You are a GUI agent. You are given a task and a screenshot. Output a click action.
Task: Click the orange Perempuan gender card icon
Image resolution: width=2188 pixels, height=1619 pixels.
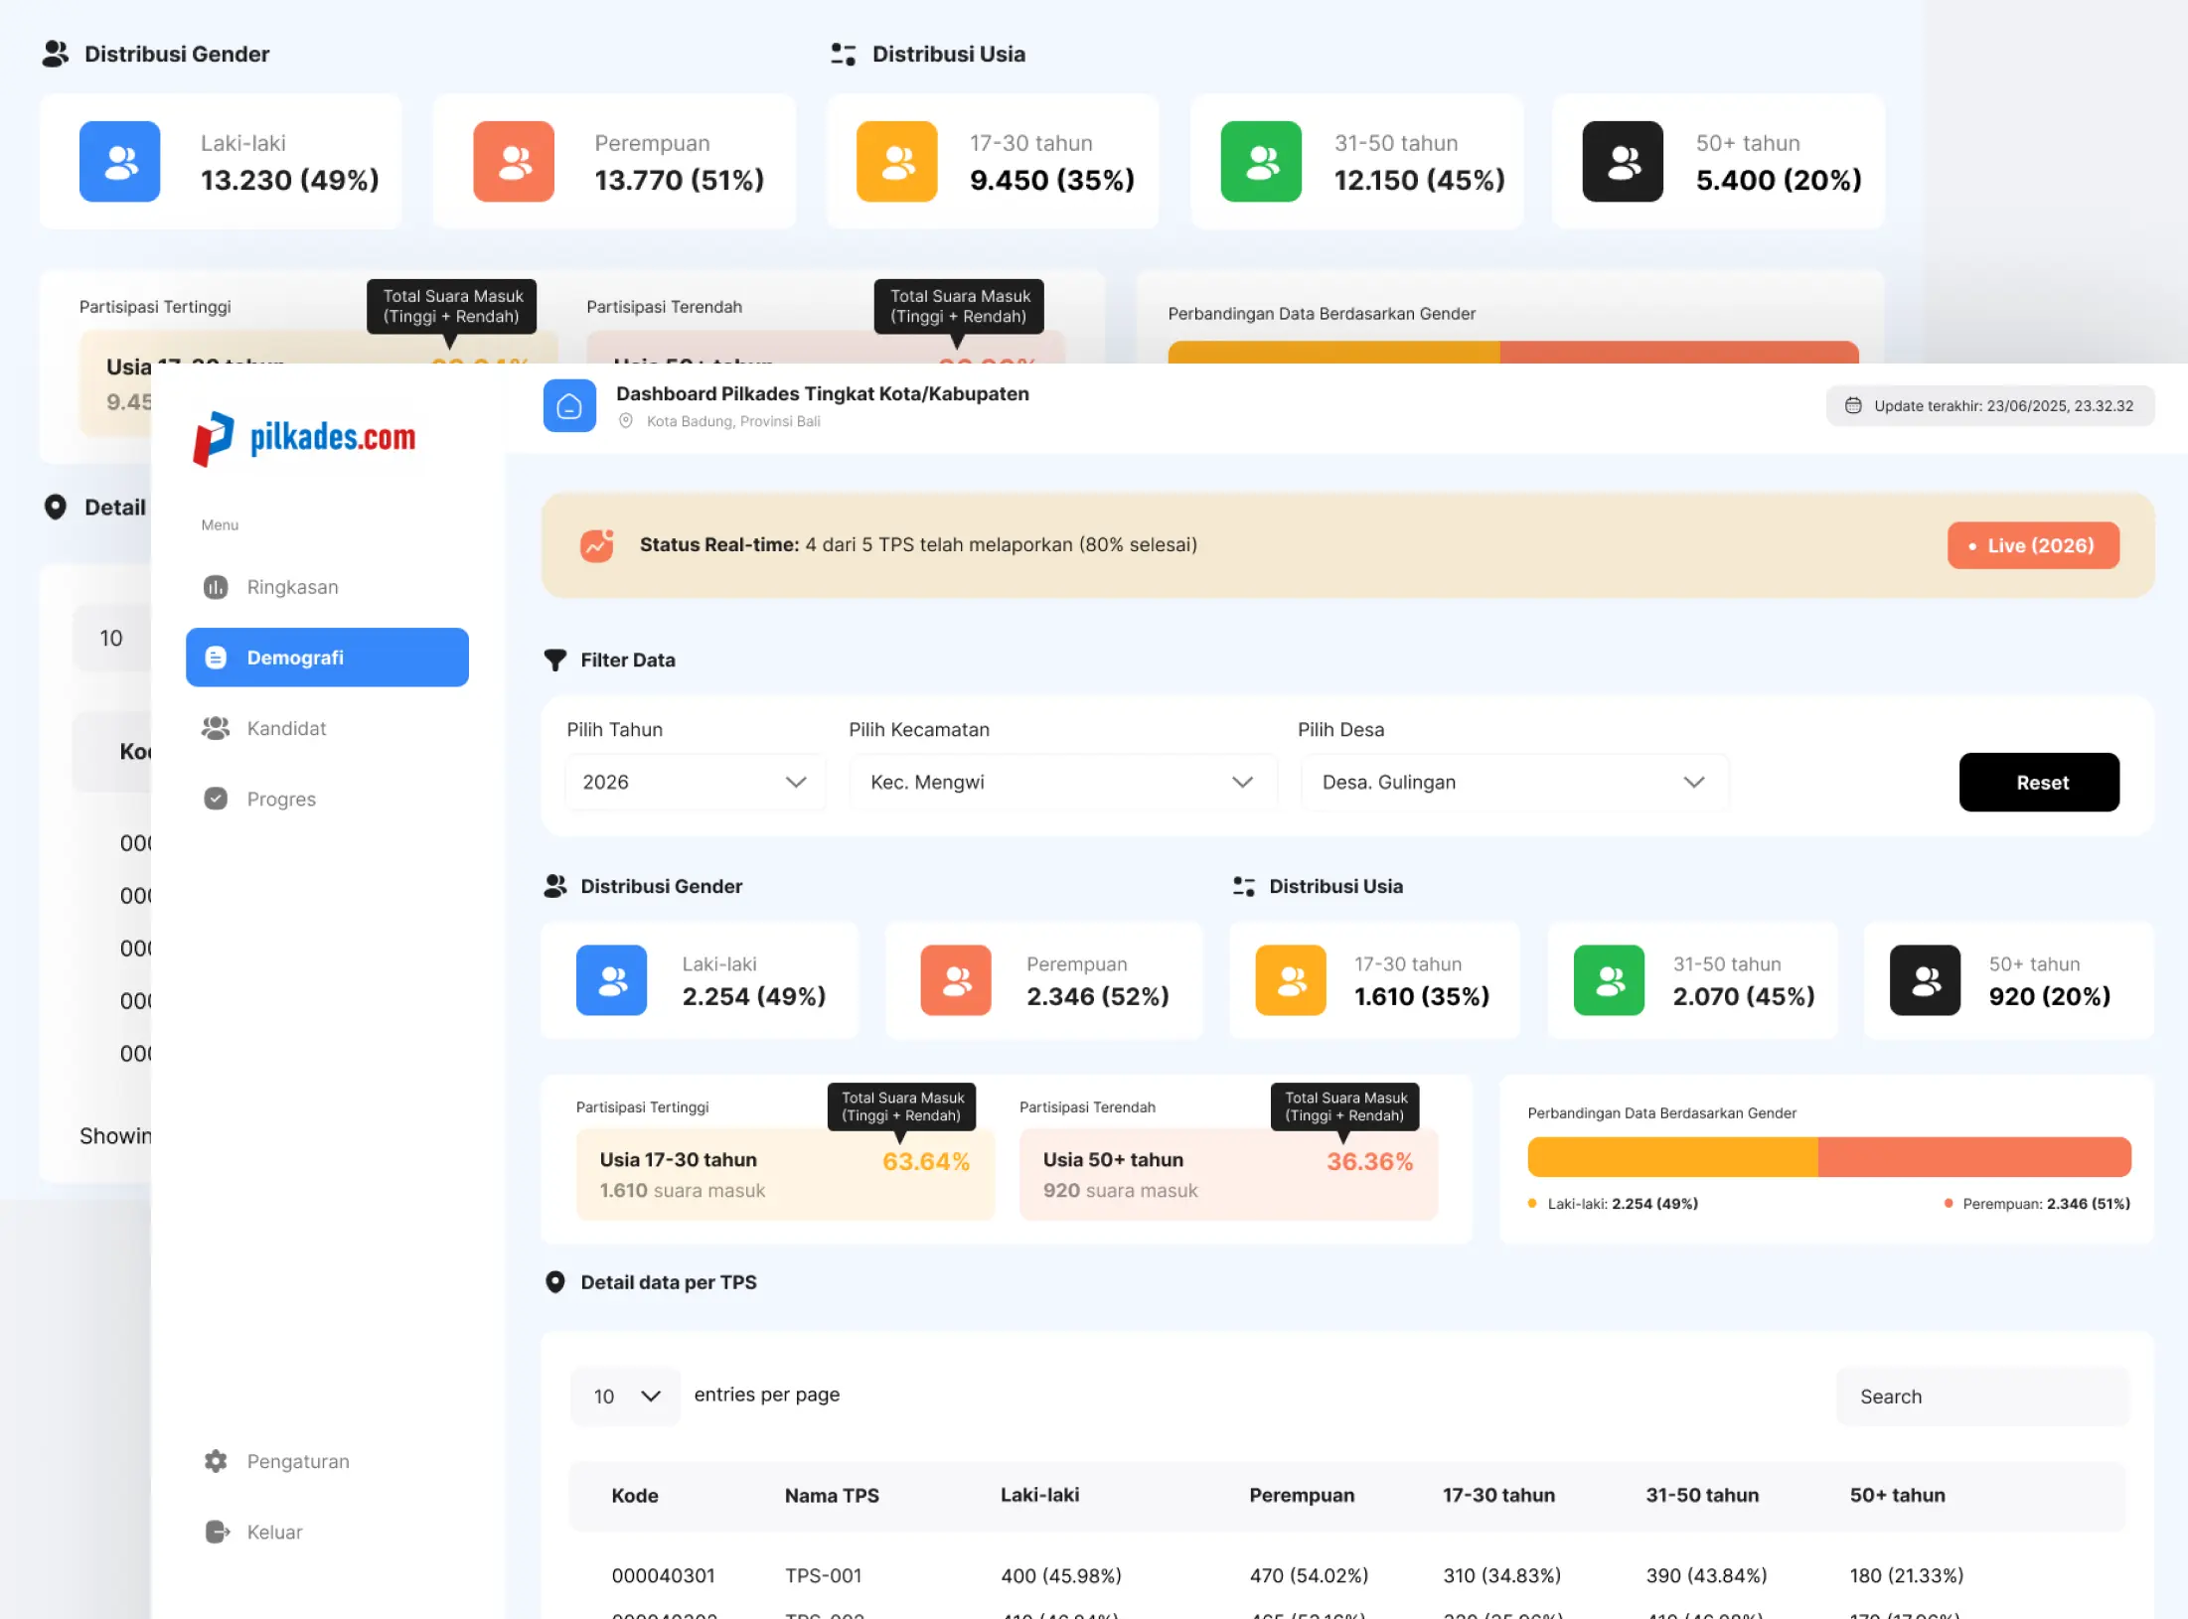point(955,980)
